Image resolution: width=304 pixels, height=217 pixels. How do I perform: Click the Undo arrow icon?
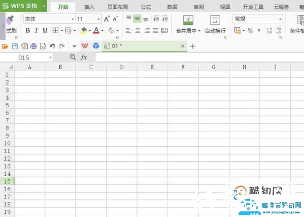52,46
